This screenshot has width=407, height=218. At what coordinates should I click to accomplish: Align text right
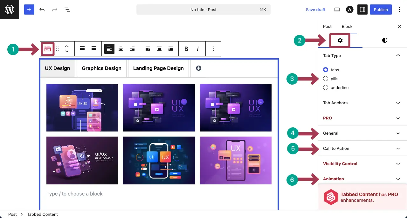pyautogui.click(x=132, y=49)
